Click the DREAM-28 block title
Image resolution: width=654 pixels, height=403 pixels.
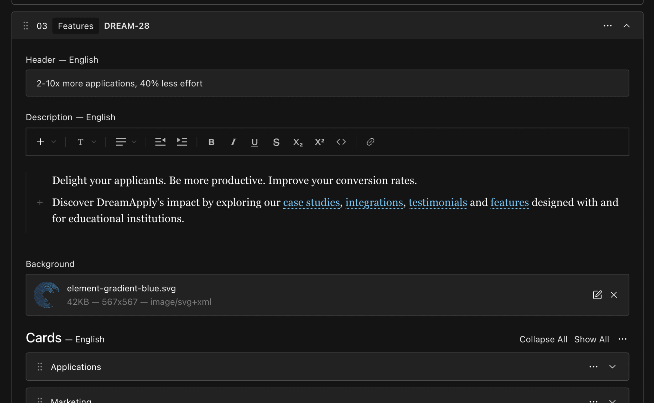point(127,26)
